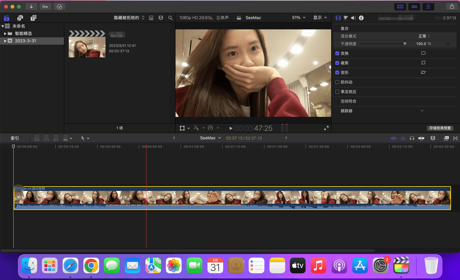Enable the 防抖动 stabilization checkbox
460x280 pixels.
[x=337, y=82]
